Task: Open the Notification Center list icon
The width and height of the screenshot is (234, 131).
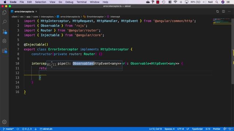Action: 228,2
